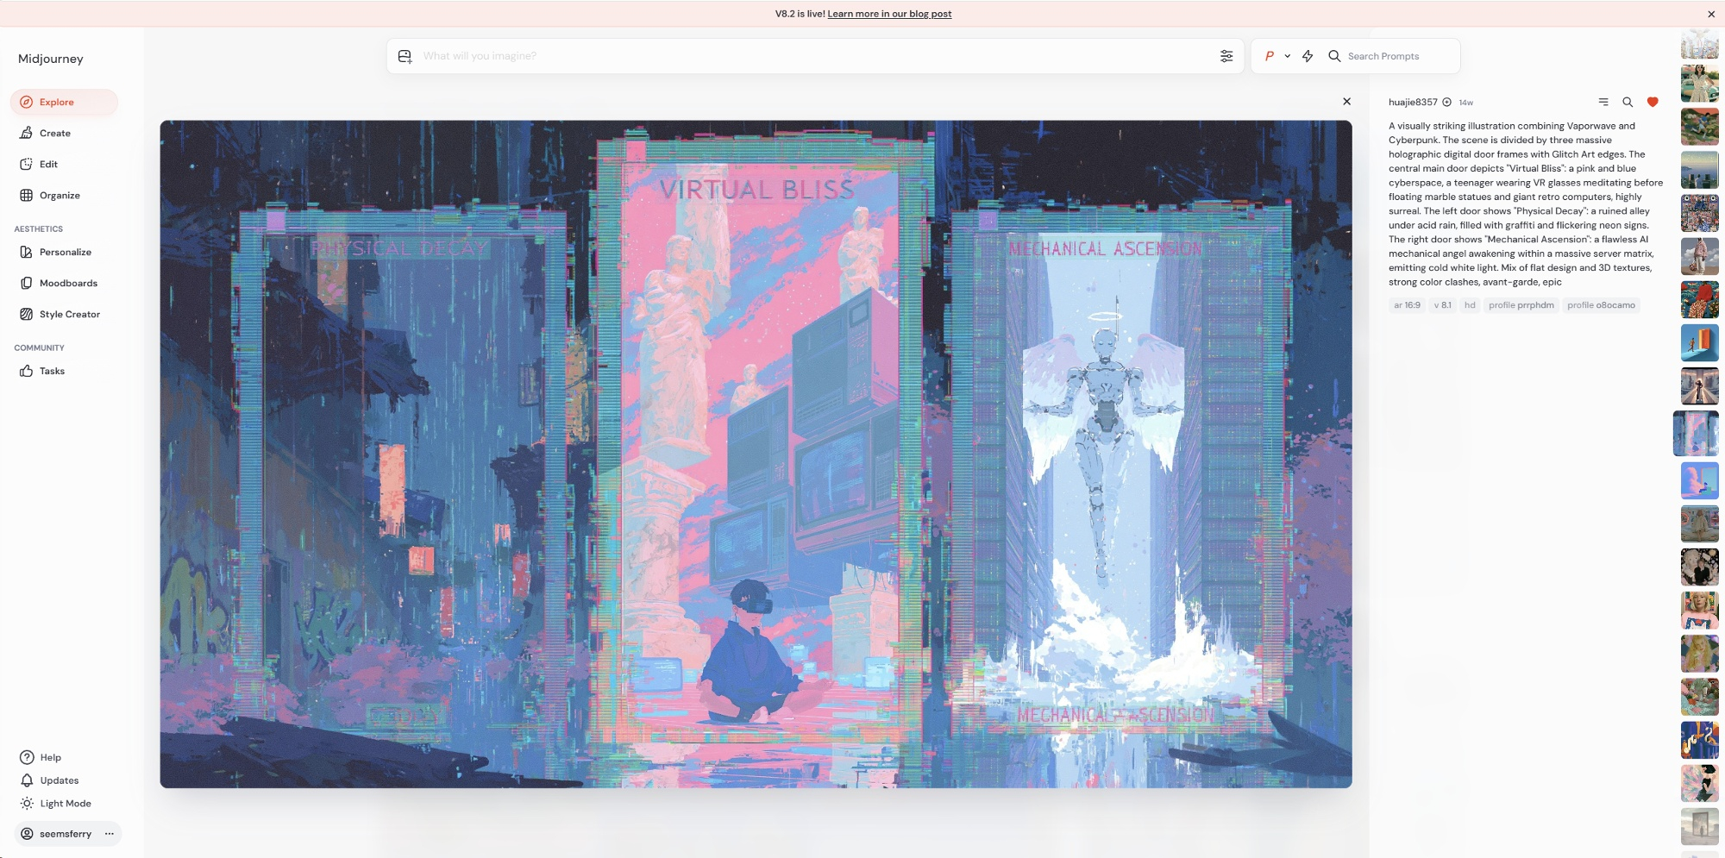Click the 'profile o8ocamo' tag
1725x858 pixels.
coord(1601,305)
